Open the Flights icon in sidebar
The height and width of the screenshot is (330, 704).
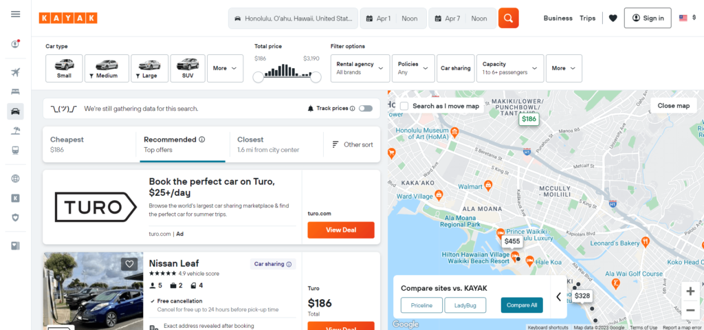pyautogui.click(x=15, y=72)
